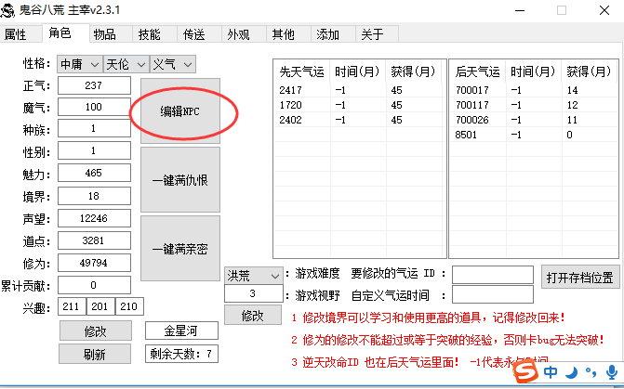The image size is (624, 389).
Task: Switch to the 角色 tab
Action: click(x=66, y=33)
